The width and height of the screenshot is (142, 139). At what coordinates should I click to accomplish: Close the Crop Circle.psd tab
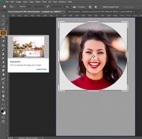point(64,12)
